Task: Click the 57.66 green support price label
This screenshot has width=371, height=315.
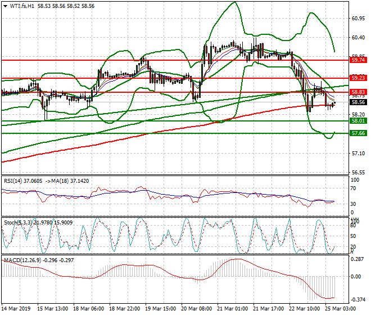Action: tap(358, 133)
